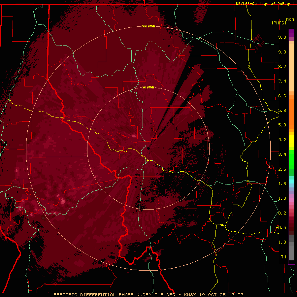Click the yellow color bar segment

(291, 141)
